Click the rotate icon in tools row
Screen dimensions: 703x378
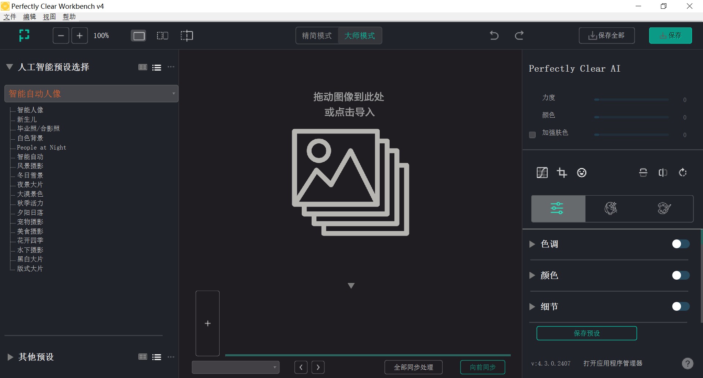point(682,173)
